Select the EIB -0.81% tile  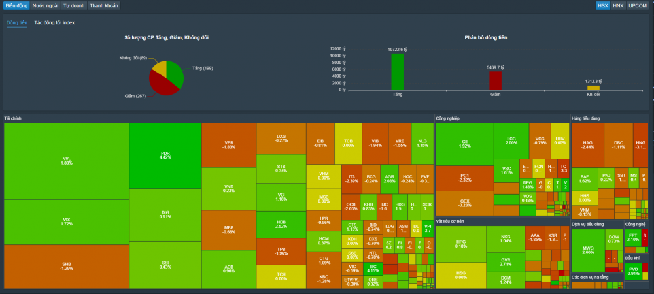pos(320,144)
